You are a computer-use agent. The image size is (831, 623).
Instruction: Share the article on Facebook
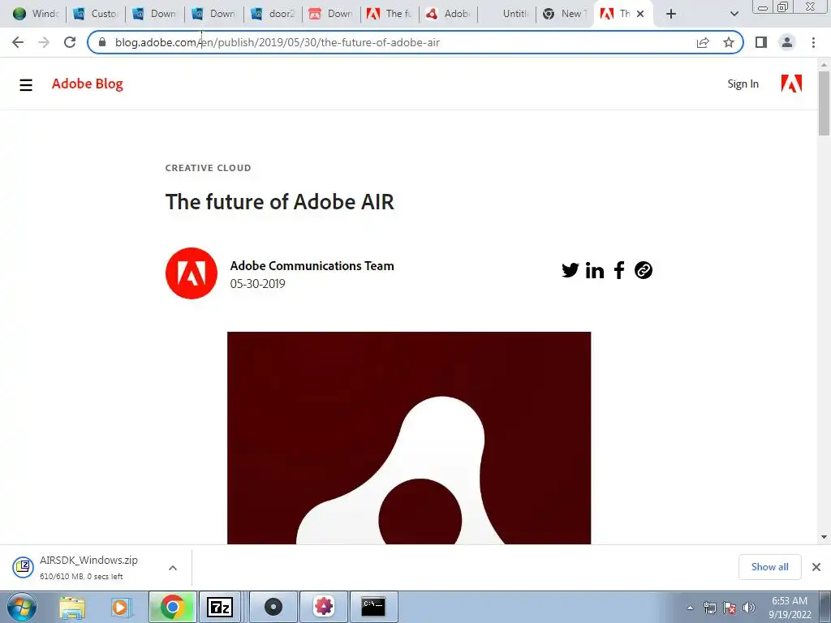coord(619,270)
